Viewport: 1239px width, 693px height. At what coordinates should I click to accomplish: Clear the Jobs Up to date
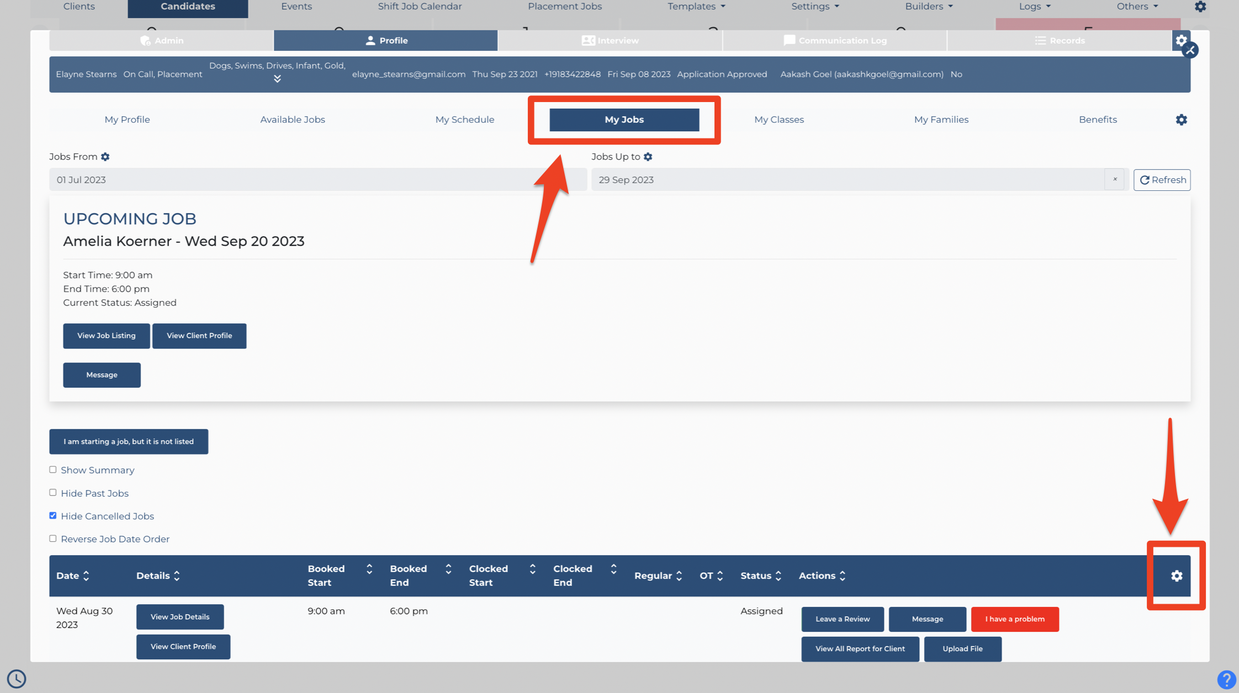(x=1115, y=179)
